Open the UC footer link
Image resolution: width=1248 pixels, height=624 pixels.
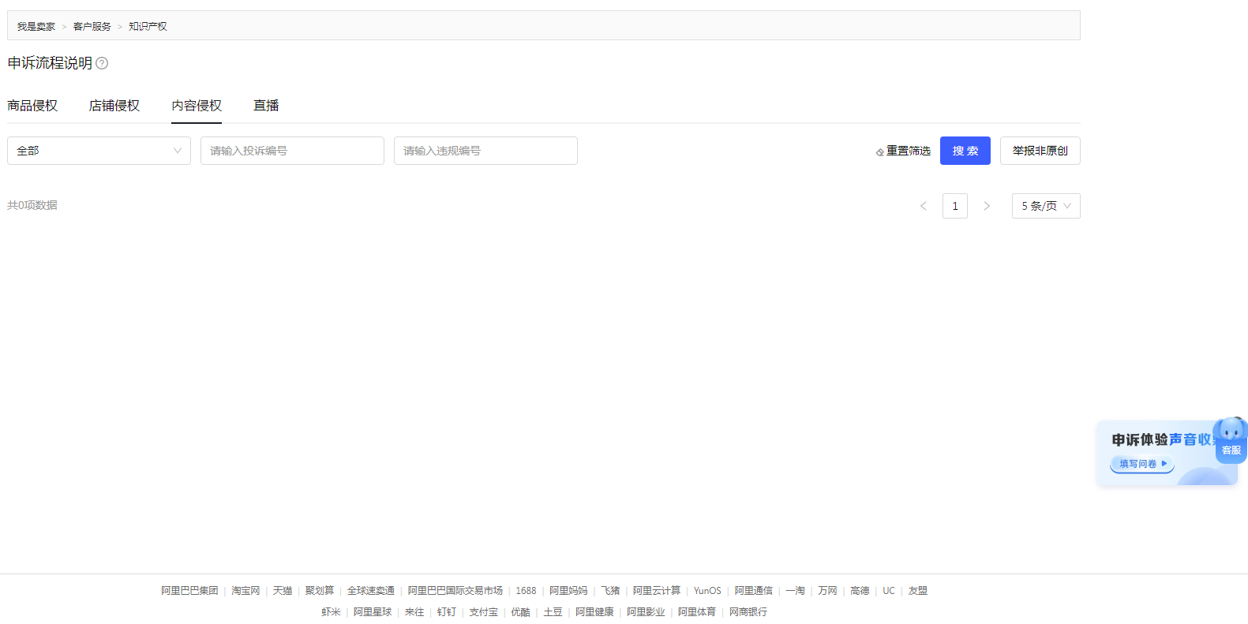[x=889, y=591]
